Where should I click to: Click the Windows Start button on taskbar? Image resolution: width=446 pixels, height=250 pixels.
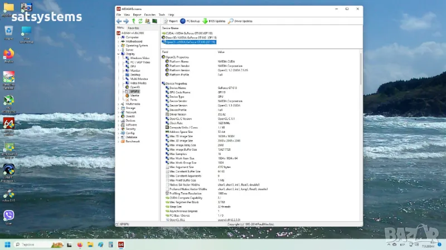(x=8, y=244)
